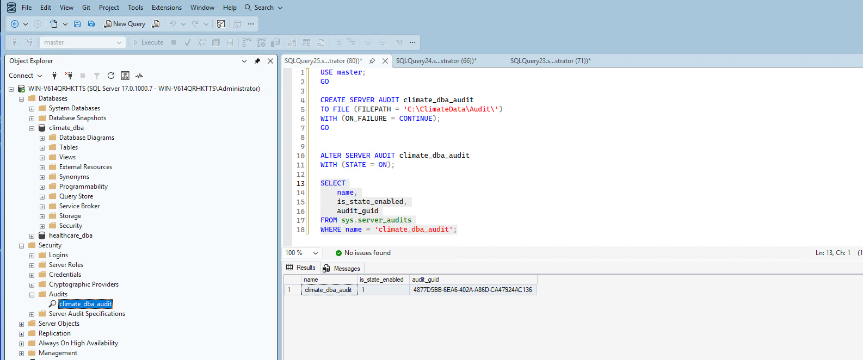
Task: Open the Object Explorer window options chevron
Action: click(244, 61)
